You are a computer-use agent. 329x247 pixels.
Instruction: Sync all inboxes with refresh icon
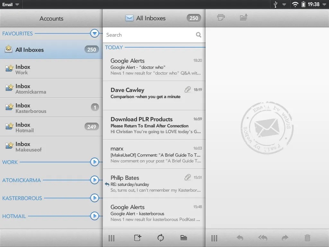click(x=160, y=238)
